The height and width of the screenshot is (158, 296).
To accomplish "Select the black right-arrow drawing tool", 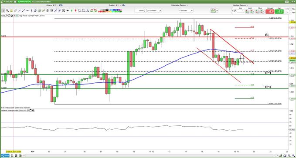I will pyautogui.click(x=68, y=10).
